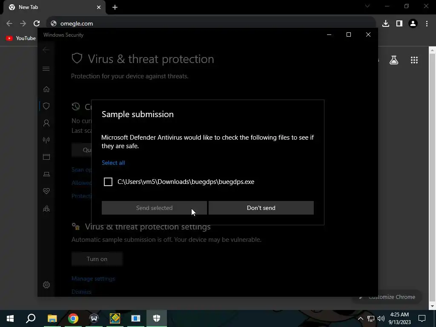Go back in Chrome browser

point(9,23)
